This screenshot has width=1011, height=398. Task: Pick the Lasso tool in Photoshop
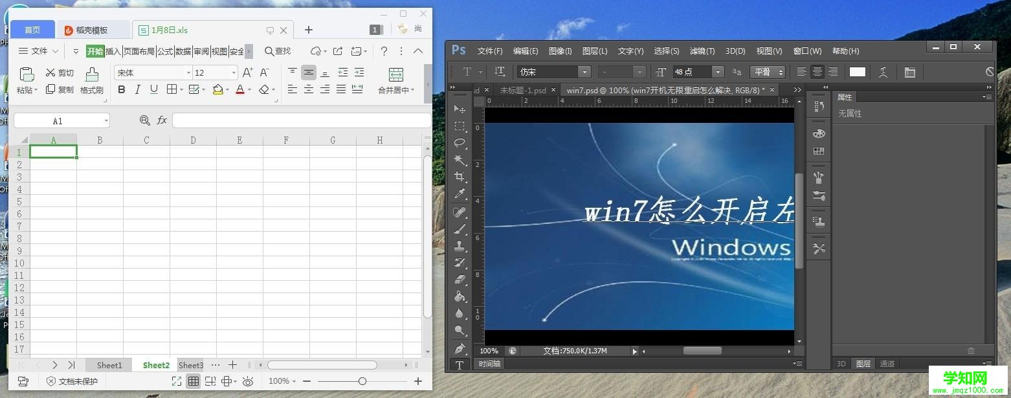pyautogui.click(x=460, y=142)
